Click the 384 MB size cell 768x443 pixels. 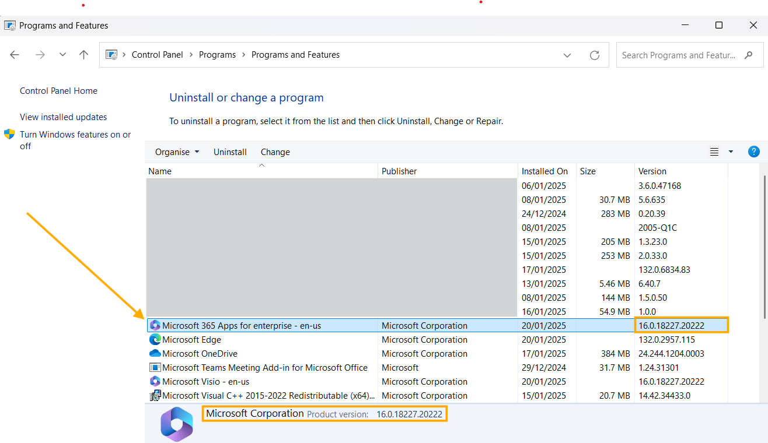point(615,354)
